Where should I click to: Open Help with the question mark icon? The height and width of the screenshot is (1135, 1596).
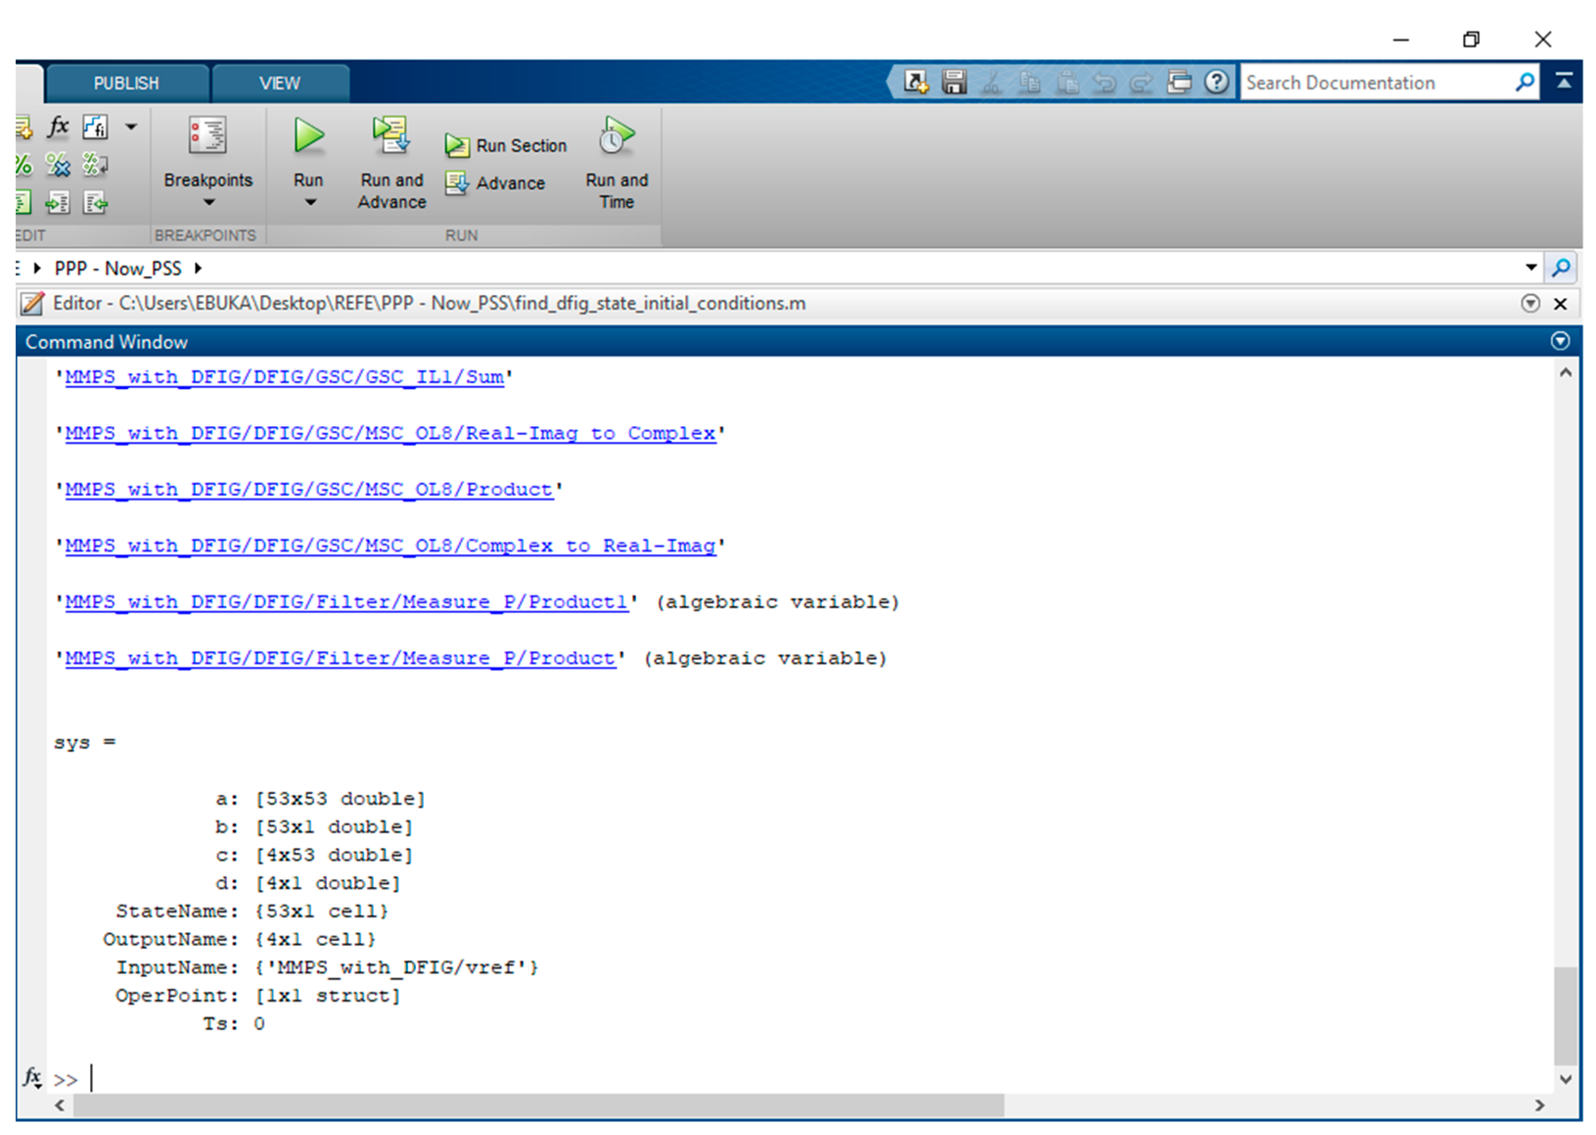1216,83
